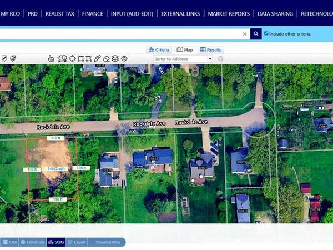Viewport: 333px width, 250px height.
Task: Click the leftmost Rockdale Ave street label
Action: click(x=53, y=127)
